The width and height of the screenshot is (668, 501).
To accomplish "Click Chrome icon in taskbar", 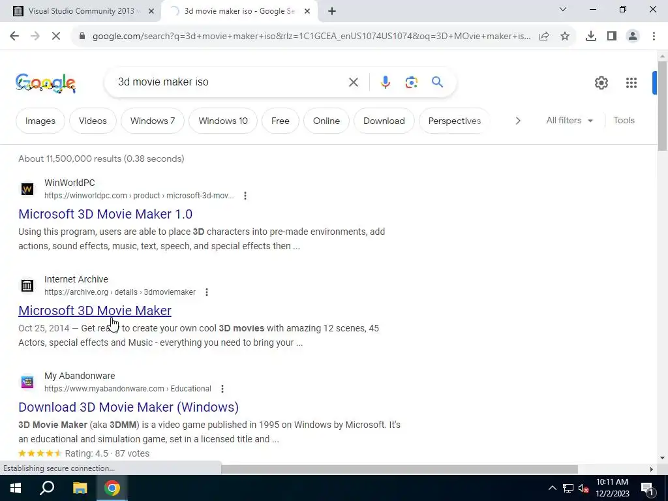I will tap(112, 488).
